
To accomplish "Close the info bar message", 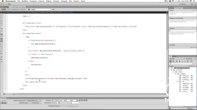I will [x=167, y=12].
